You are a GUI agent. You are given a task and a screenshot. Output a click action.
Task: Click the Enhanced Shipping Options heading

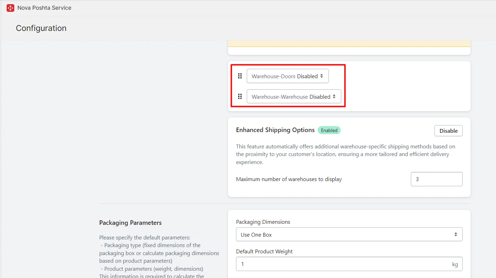coord(275,130)
